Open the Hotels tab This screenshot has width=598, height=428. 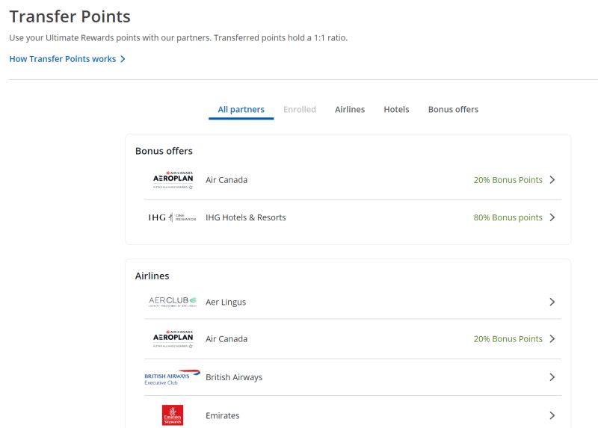[396, 109]
